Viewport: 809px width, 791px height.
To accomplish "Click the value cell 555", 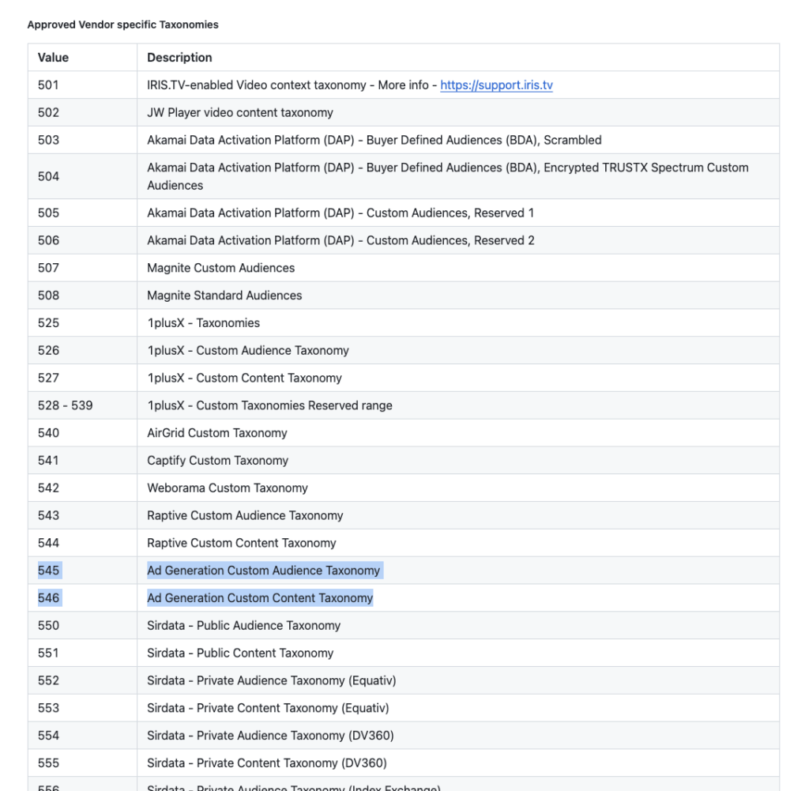I will click(48, 763).
